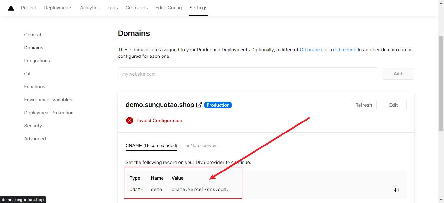444x203 pixels.
Task: Open the Logs tab
Action: pyautogui.click(x=112, y=8)
